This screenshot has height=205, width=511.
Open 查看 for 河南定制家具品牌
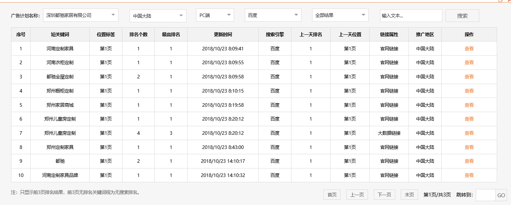tap(469, 175)
